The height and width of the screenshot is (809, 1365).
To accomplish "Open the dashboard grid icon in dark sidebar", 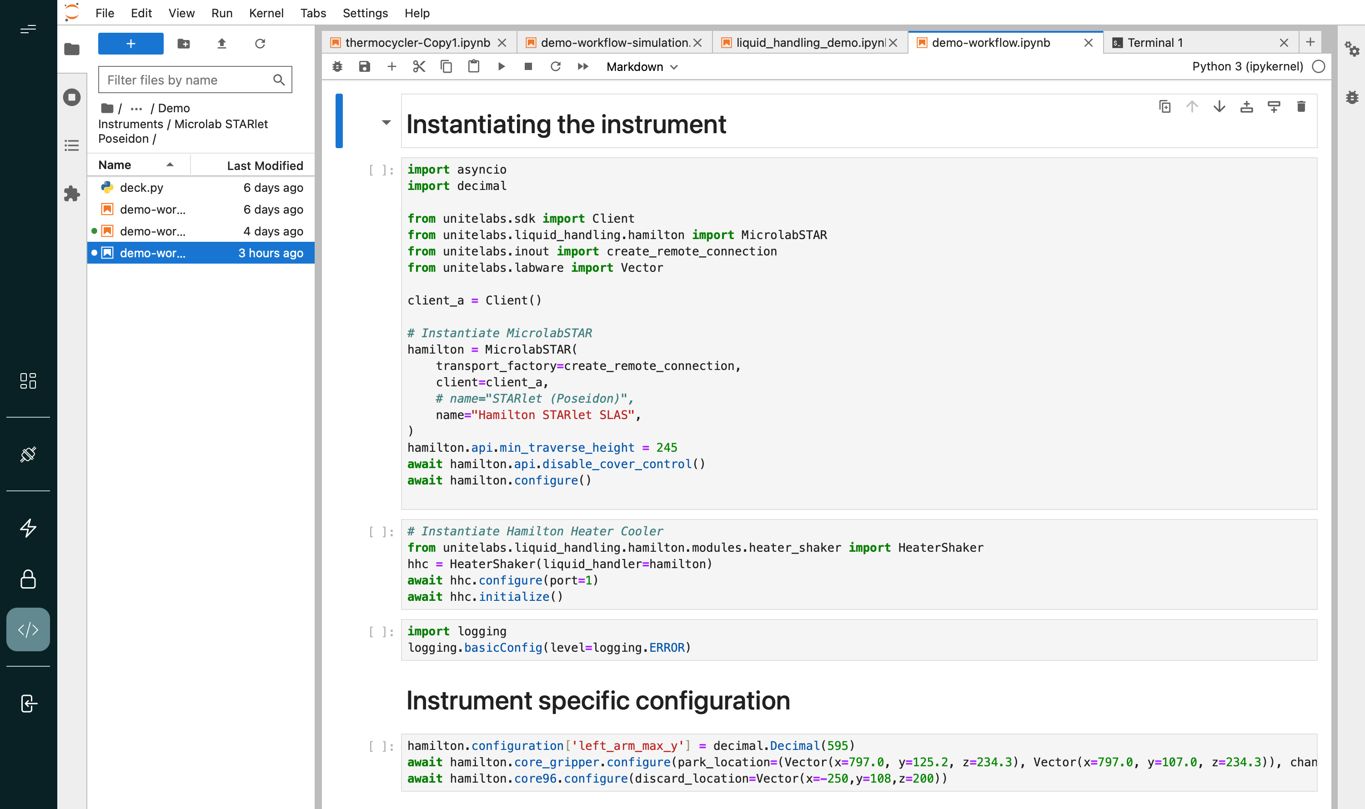I will 28,380.
